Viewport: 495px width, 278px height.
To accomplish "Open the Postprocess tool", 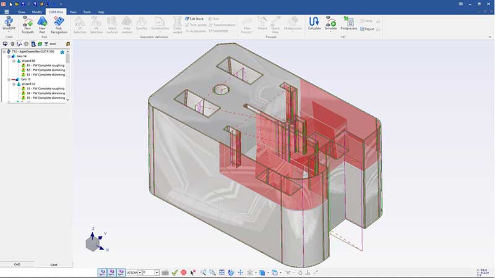I will click(349, 23).
